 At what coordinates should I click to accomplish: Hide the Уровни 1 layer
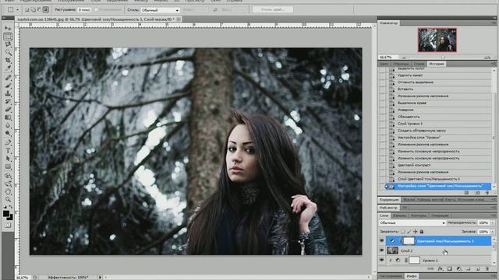[x=382, y=261]
